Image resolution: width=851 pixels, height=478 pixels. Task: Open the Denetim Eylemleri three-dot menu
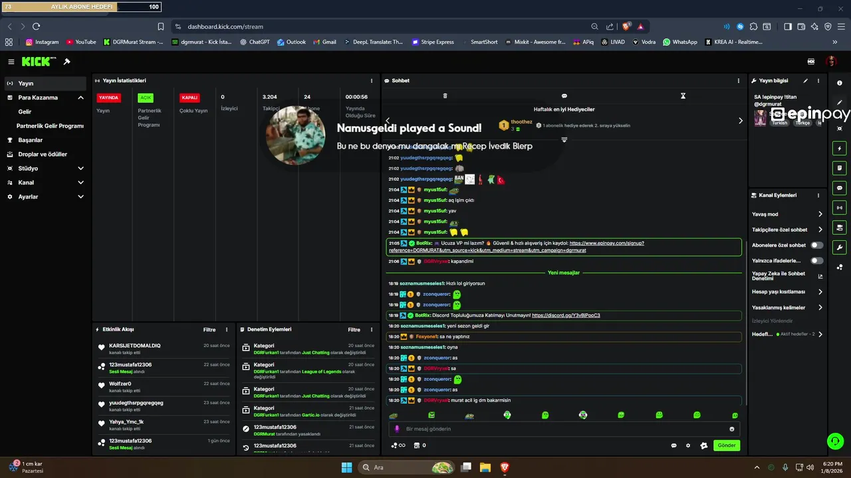[372, 329]
